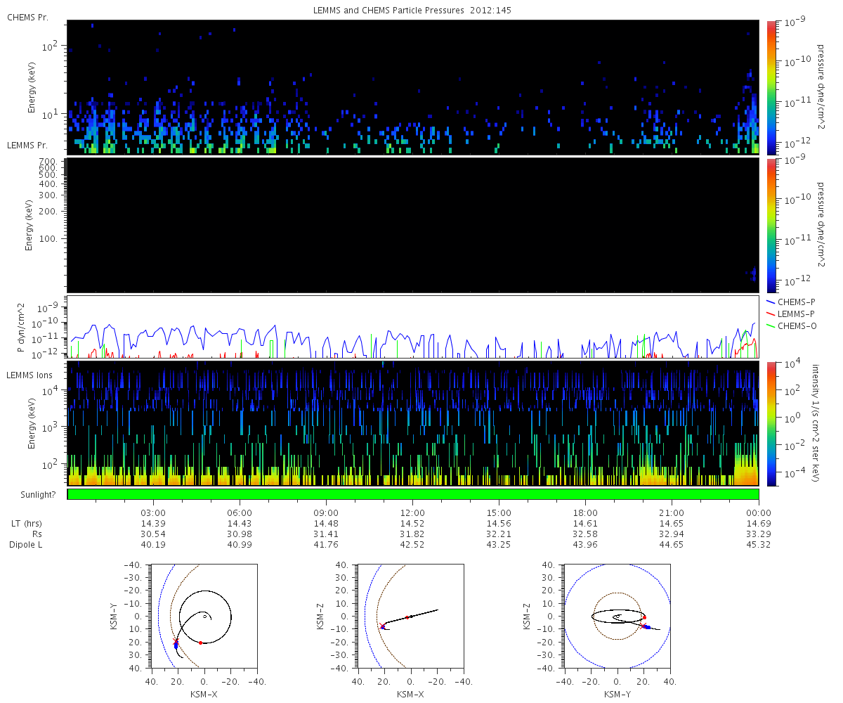The height and width of the screenshot is (703, 843).
Task: Open the KSM-X versus KSM-Z orbit plot
Action: point(410,617)
